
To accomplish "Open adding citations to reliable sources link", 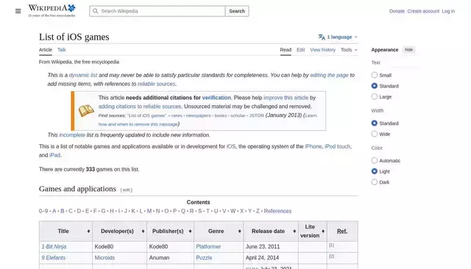I will pos(140,107).
